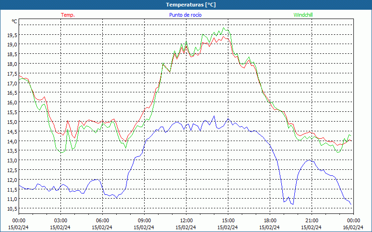
Task: Click the '°C' axis unit label
Action: coord(14,21)
